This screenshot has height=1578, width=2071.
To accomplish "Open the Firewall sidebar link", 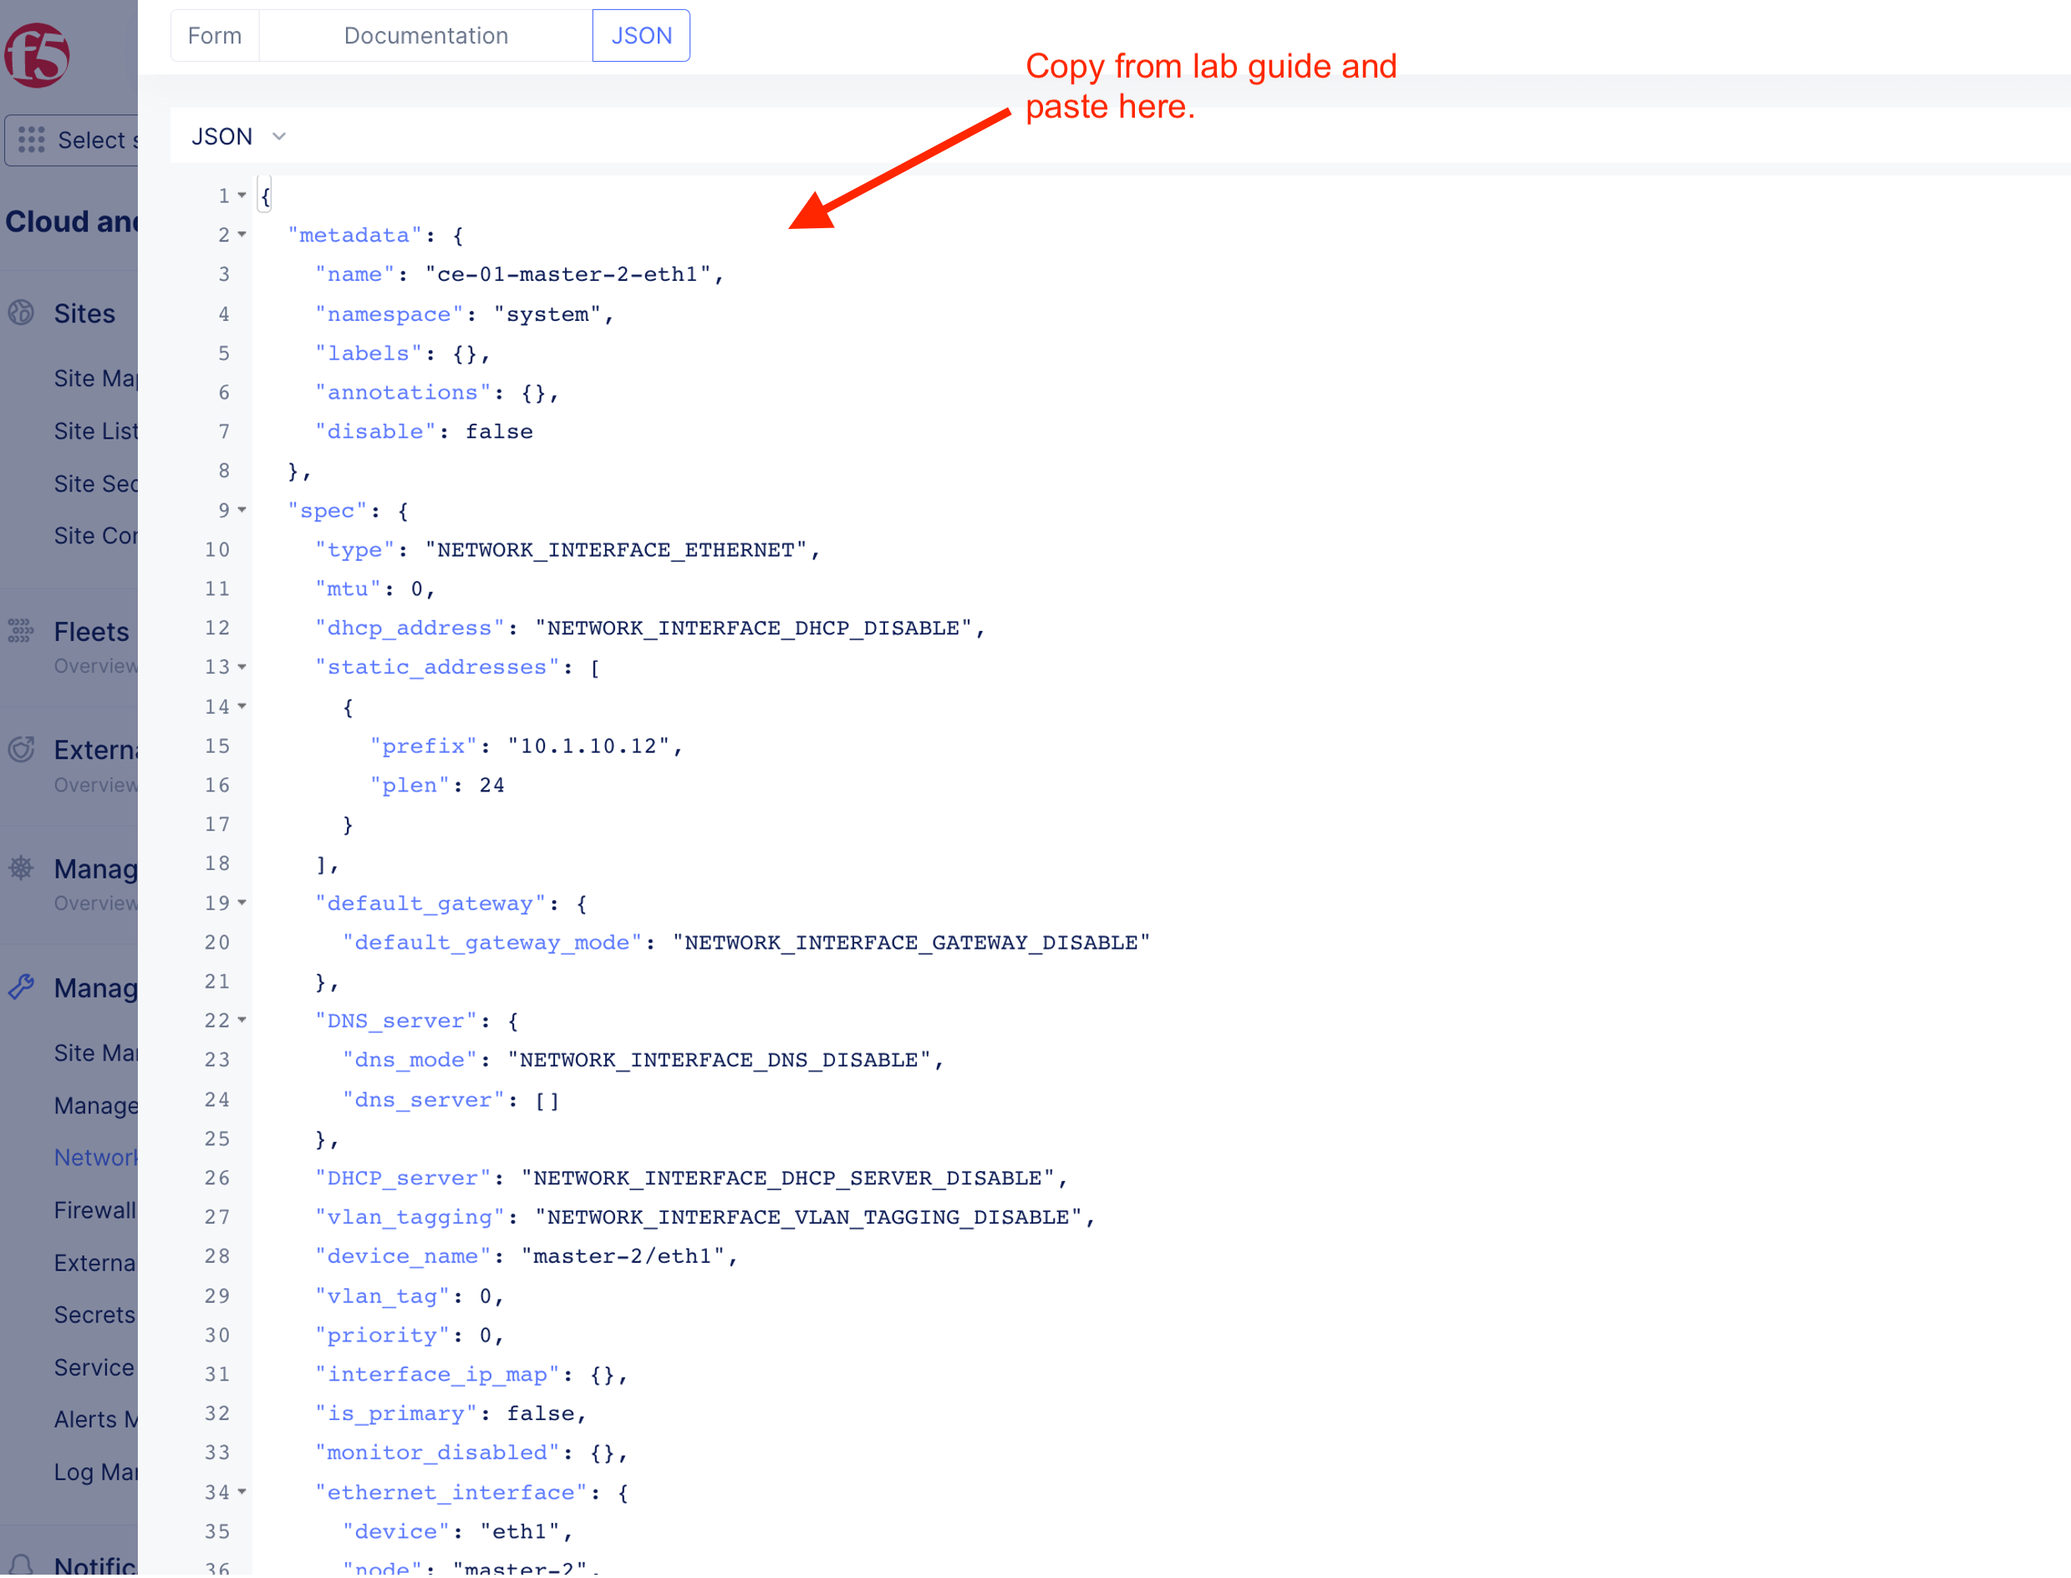I will pos(95,1209).
